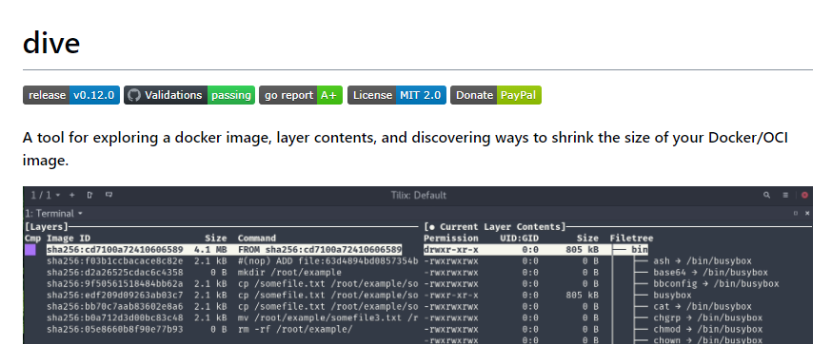This screenshot has height=344, width=832.
Task: Click the [Layers] pane header
Action: click(47, 227)
